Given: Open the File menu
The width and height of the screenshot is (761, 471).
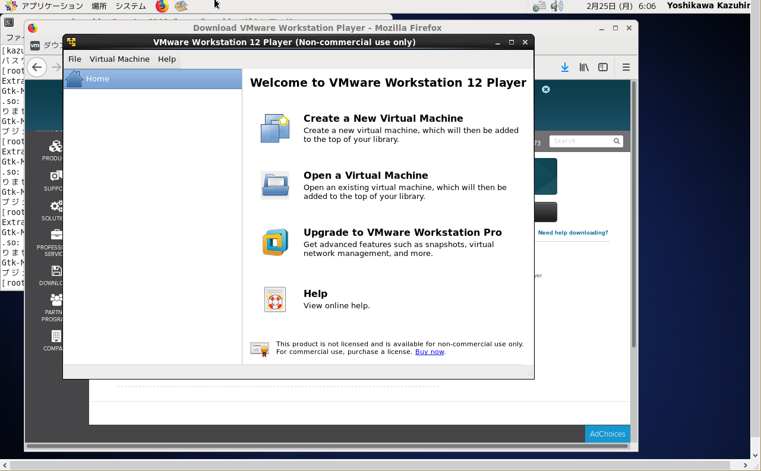Looking at the screenshot, I should pos(74,59).
